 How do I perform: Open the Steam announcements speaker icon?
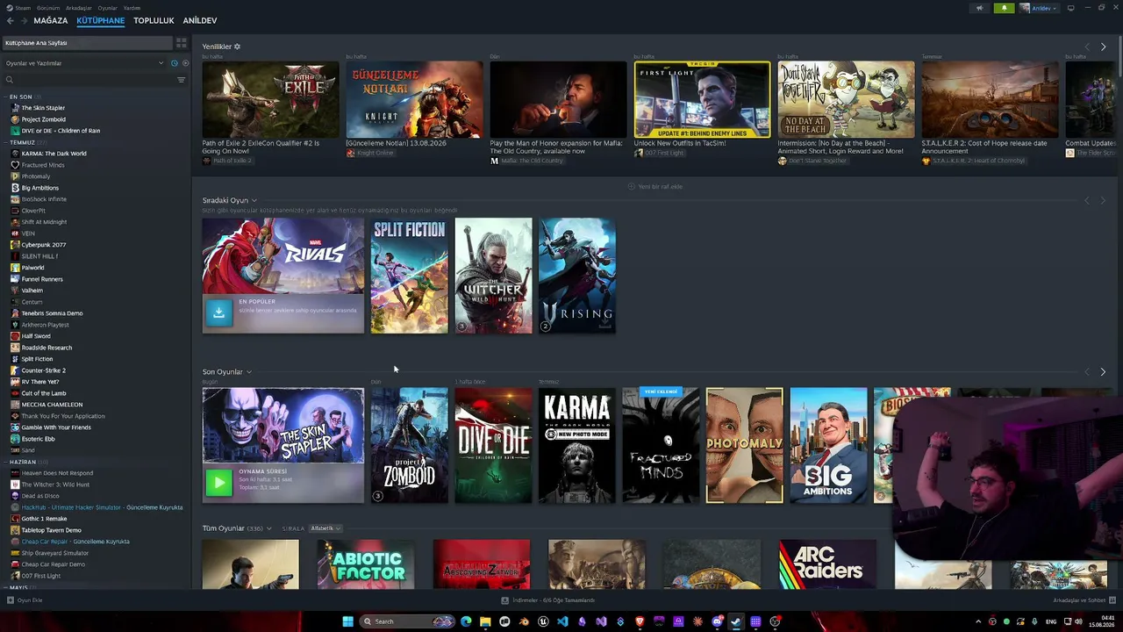(x=979, y=8)
